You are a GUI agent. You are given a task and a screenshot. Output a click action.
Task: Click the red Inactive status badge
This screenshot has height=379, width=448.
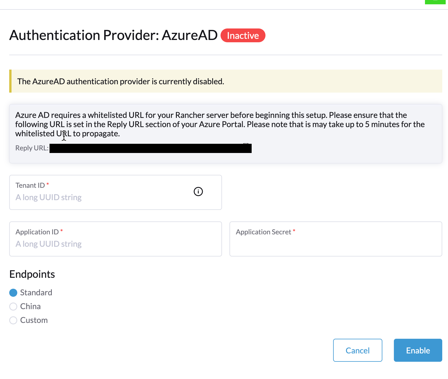pyautogui.click(x=243, y=35)
